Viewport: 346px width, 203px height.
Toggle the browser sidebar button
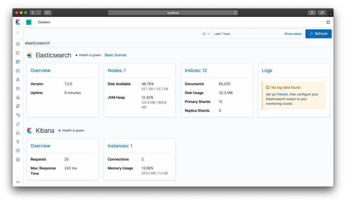(x=47, y=13)
